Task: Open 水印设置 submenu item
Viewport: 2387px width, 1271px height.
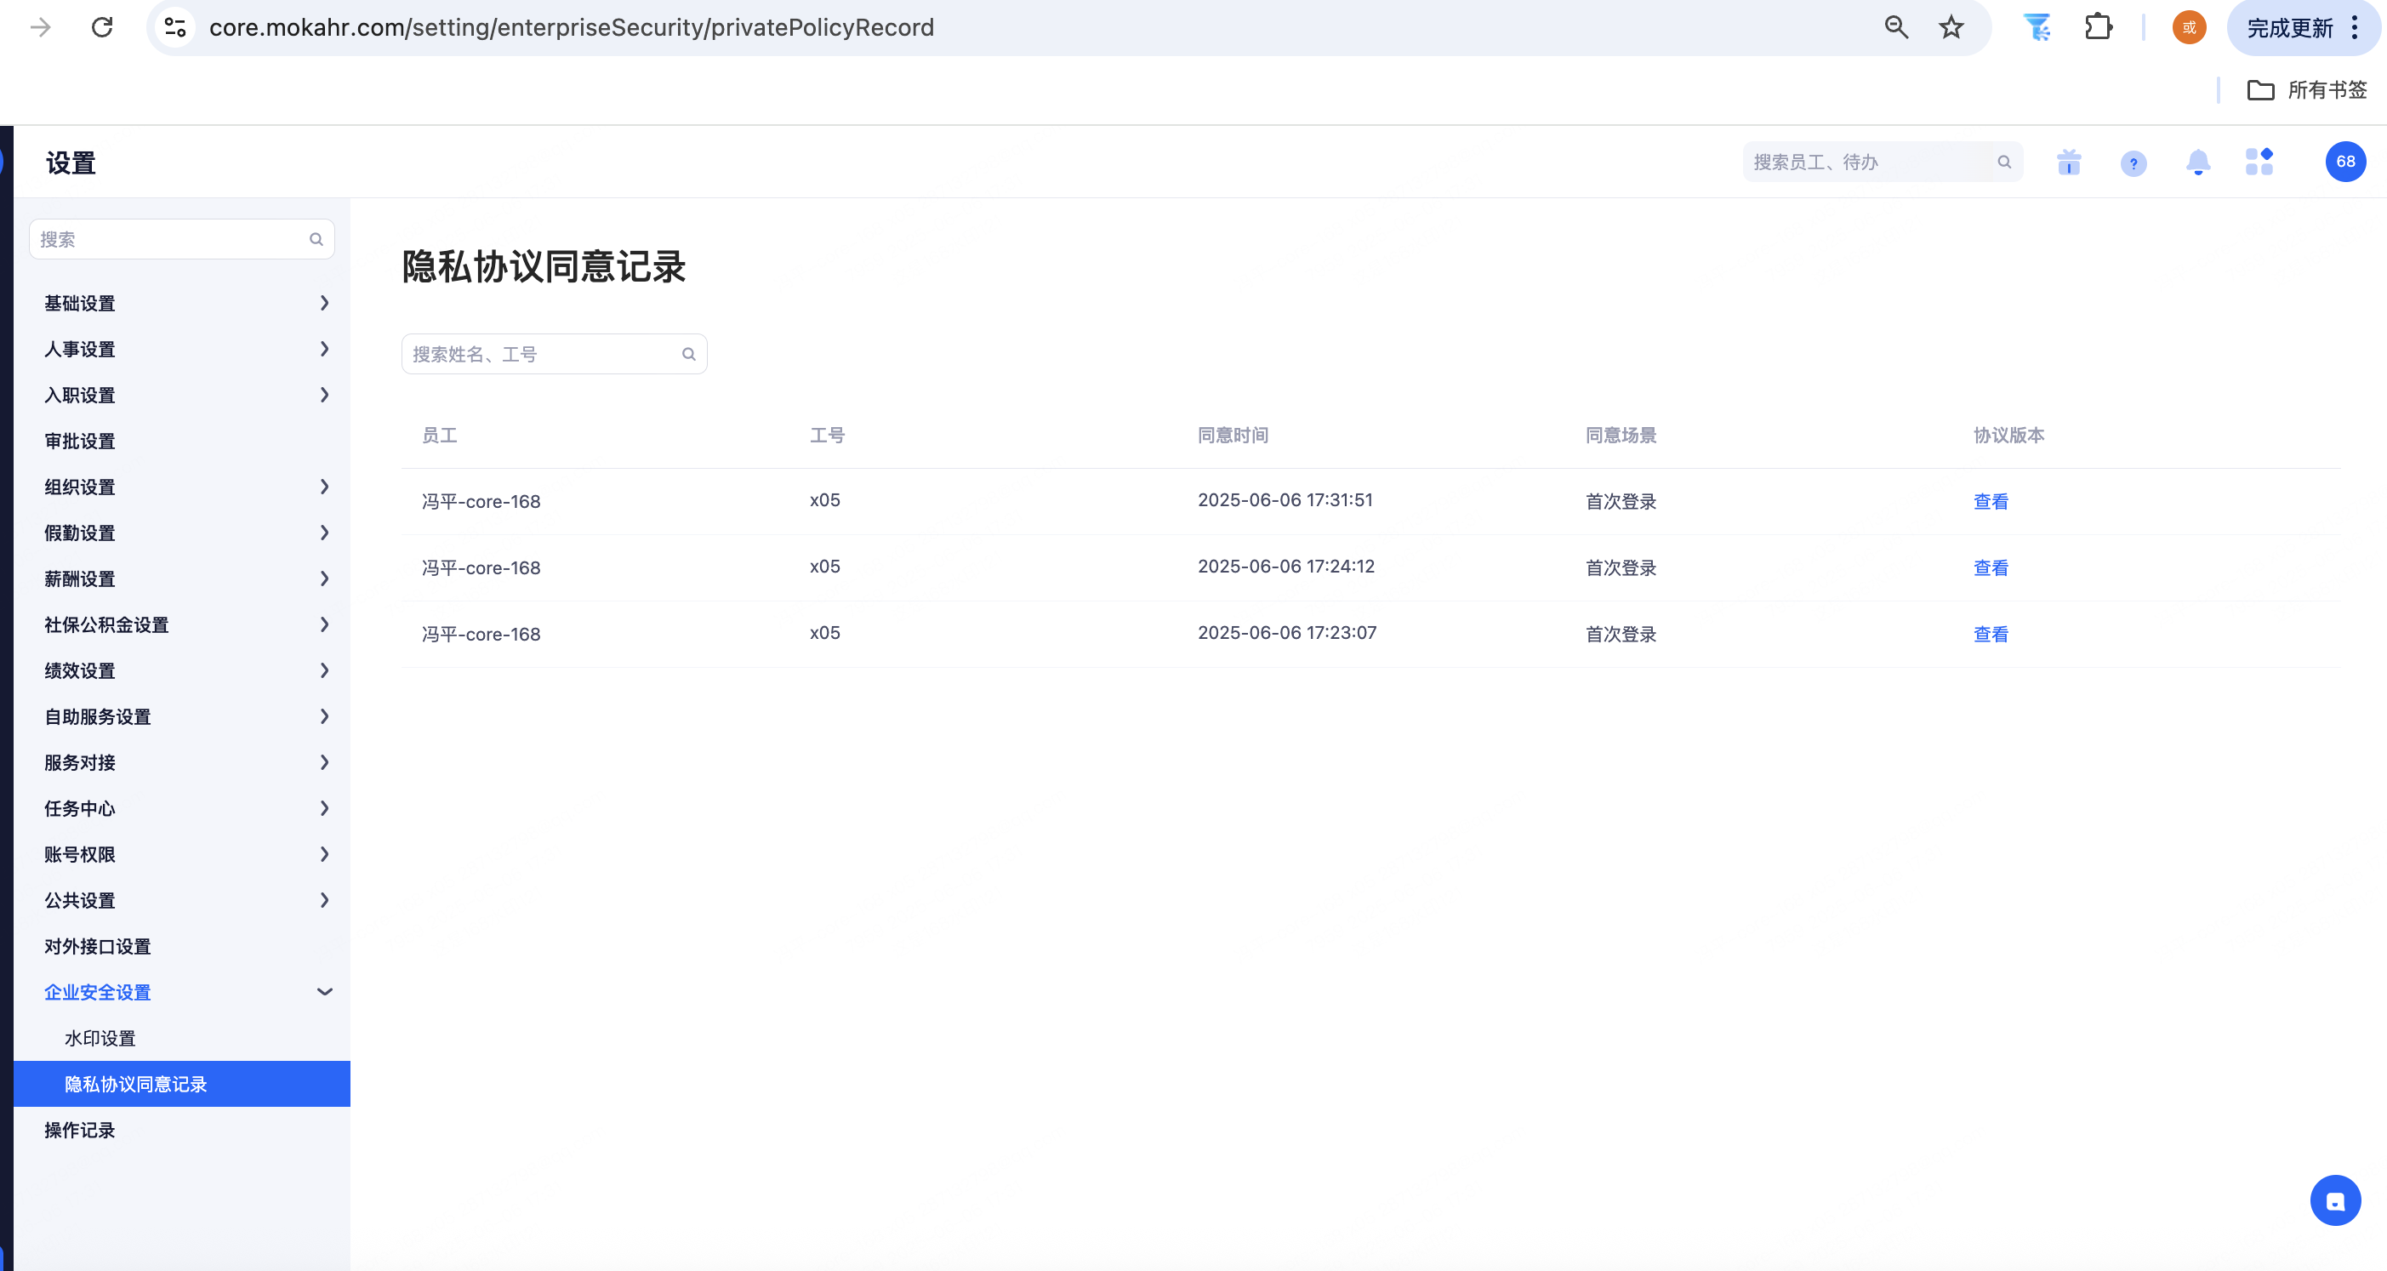Action: click(x=182, y=1038)
